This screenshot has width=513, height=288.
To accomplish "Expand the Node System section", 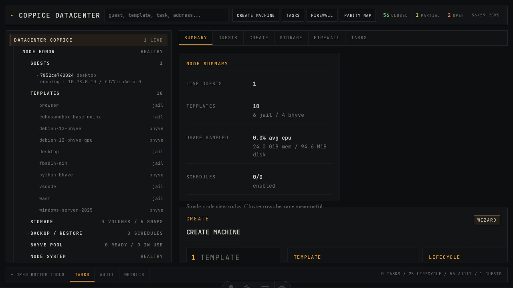I will click(97, 256).
